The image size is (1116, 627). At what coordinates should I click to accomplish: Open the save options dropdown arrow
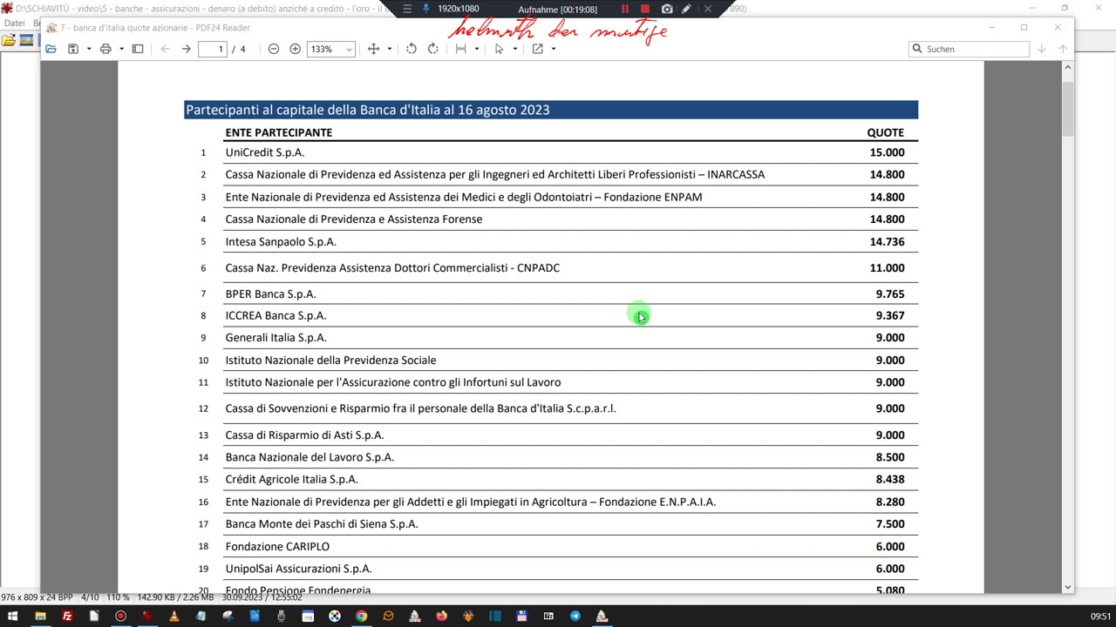pyautogui.click(x=89, y=49)
